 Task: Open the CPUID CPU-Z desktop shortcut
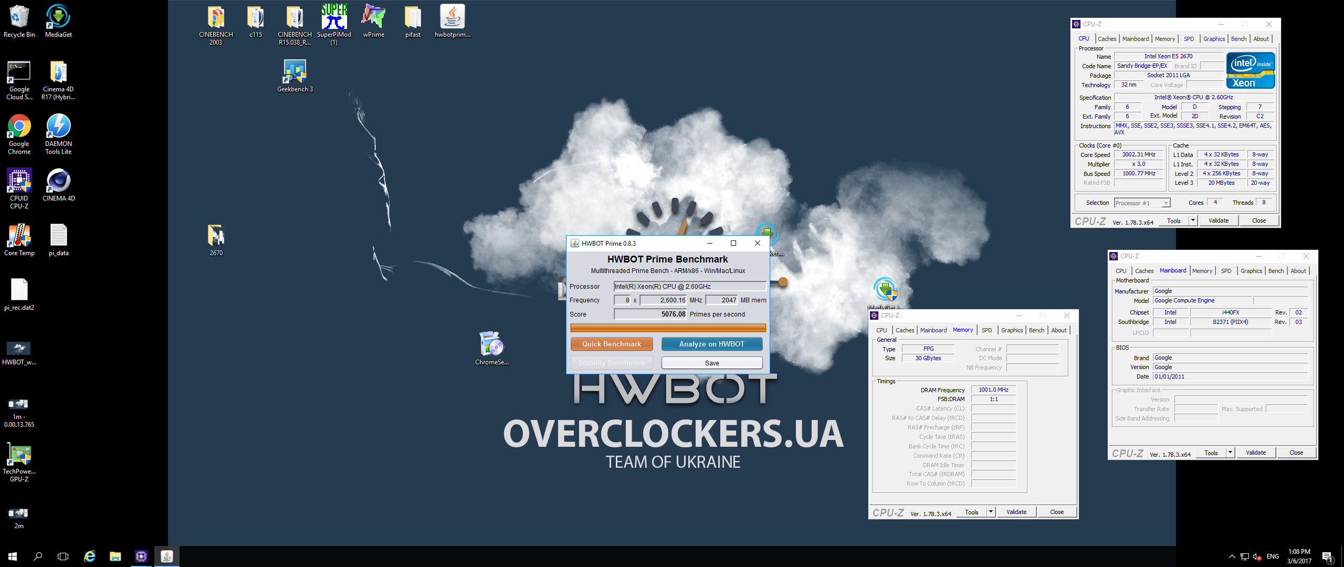(19, 189)
